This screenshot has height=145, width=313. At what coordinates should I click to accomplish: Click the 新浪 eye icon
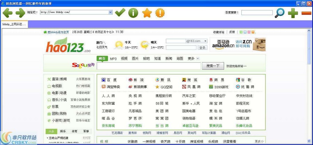pyautogui.click(x=130, y=80)
